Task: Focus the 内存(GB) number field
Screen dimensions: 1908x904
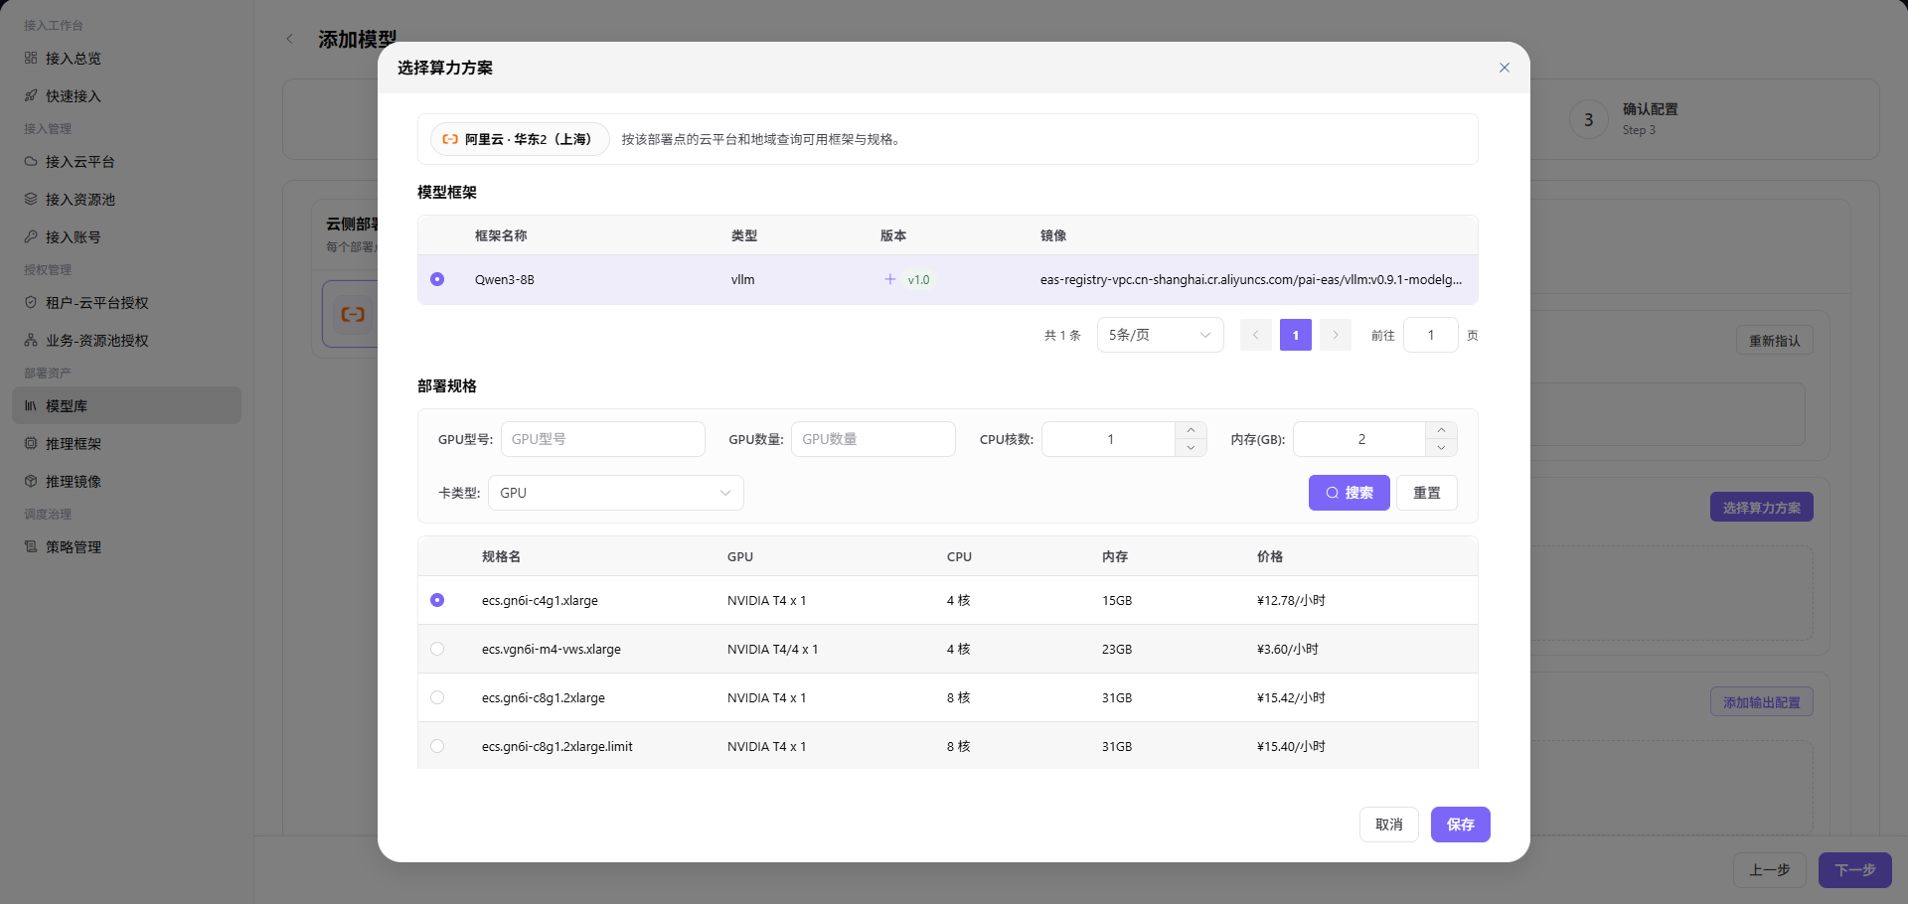Action: (x=1360, y=439)
